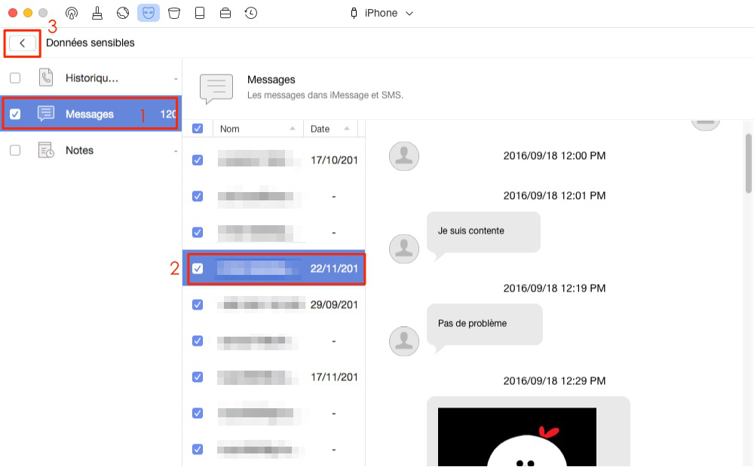754x467 pixels.
Task: Select the cleaning brush tool icon
Action: (97, 13)
